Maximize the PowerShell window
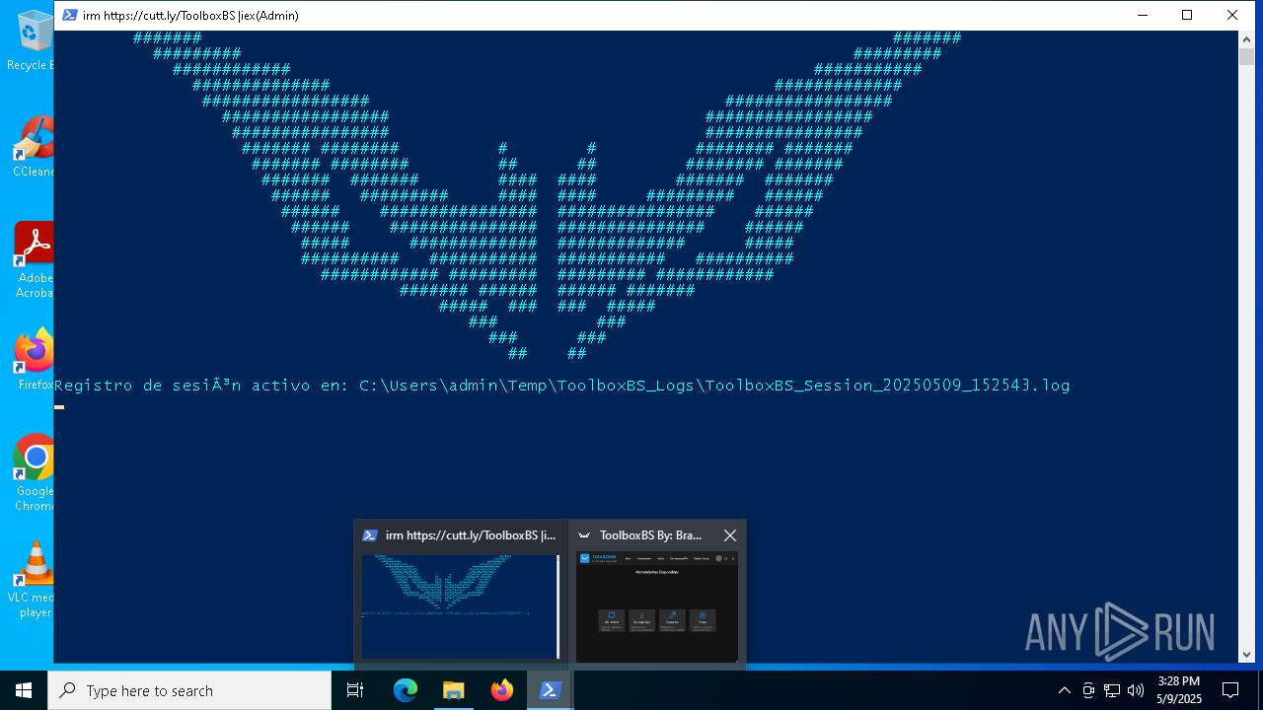The width and height of the screenshot is (1263, 710). coord(1187,15)
